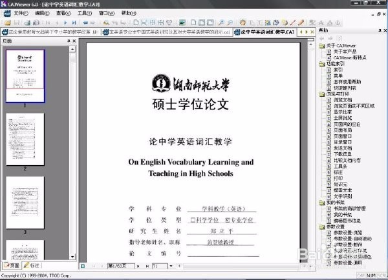Open 编辑图书信息 help topic

pyautogui.click(x=347, y=221)
